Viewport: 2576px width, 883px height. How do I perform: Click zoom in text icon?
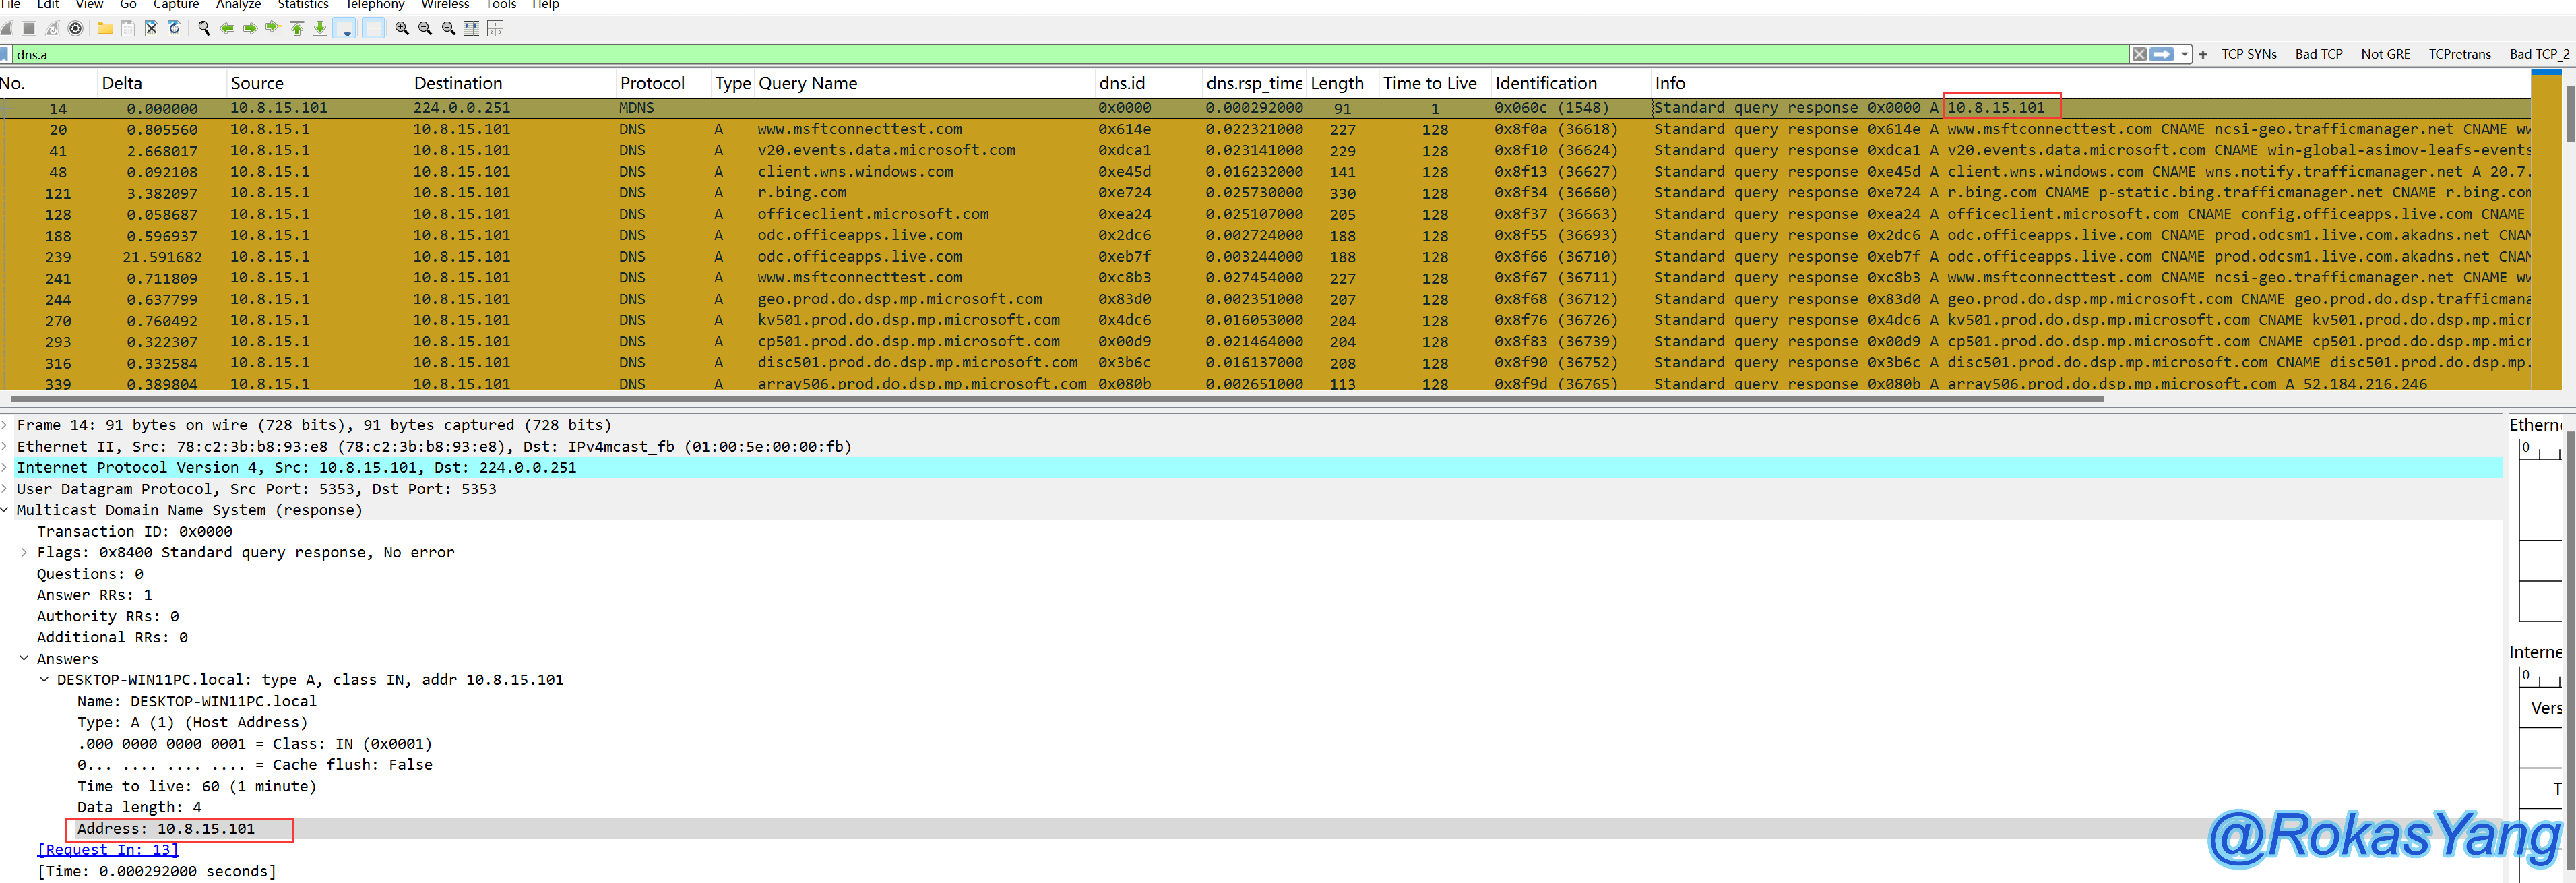(402, 28)
